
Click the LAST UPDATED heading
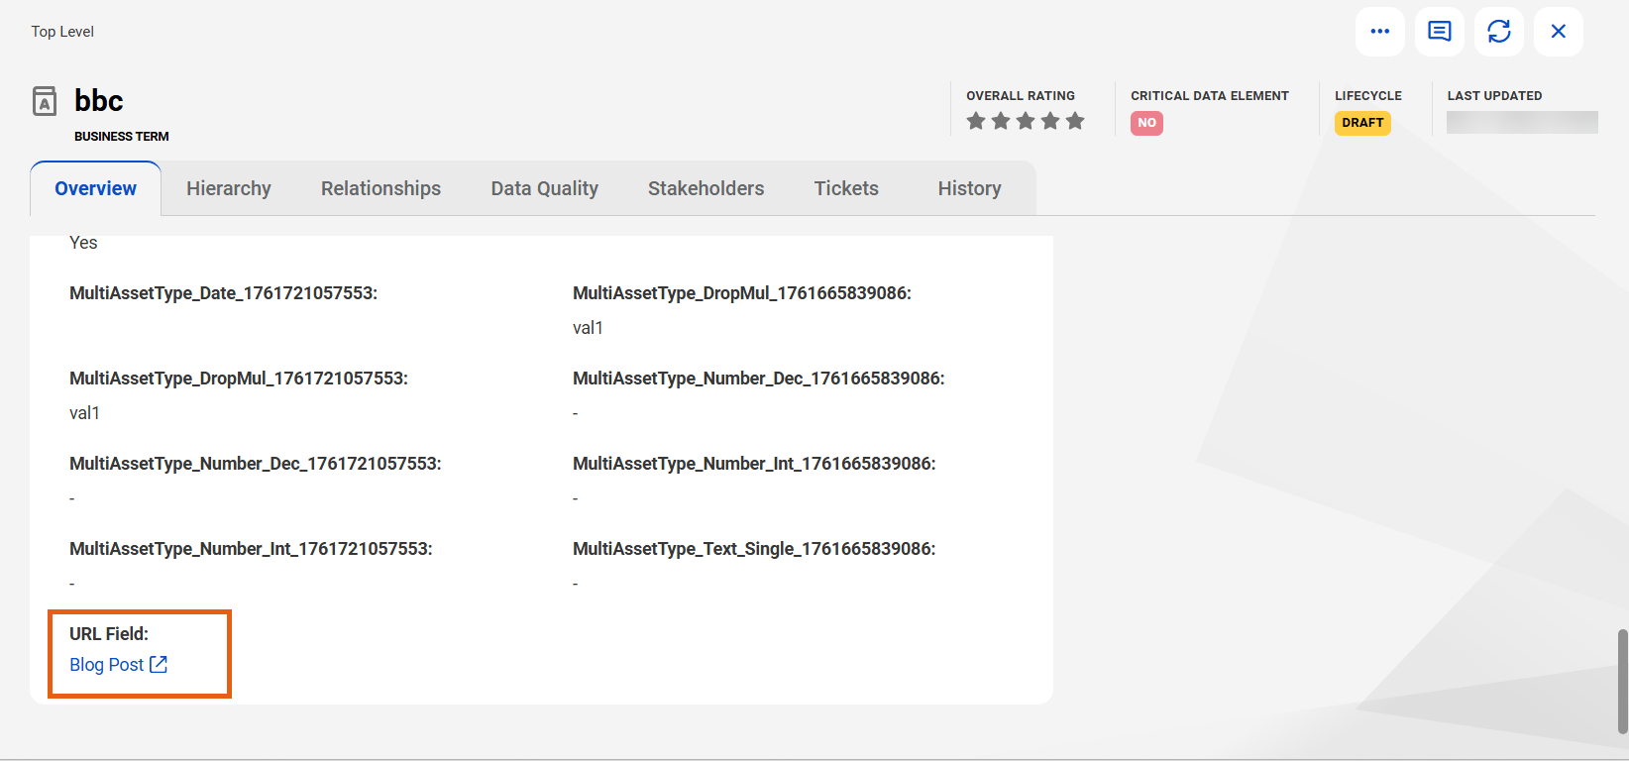pyautogui.click(x=1494, y=96)
